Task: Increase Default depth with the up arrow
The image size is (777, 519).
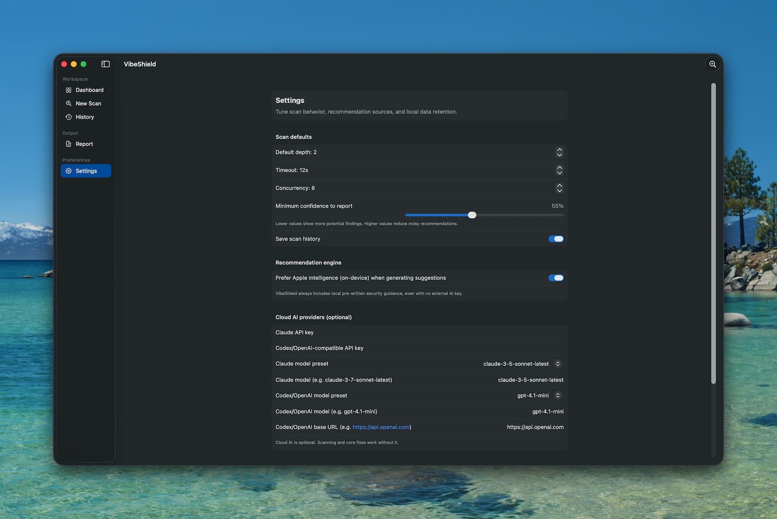Action: 559,150
